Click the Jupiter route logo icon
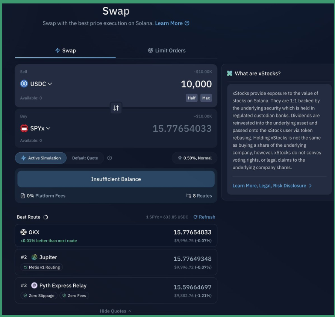The height and width of the screenshot is (317, 335). 34,257
